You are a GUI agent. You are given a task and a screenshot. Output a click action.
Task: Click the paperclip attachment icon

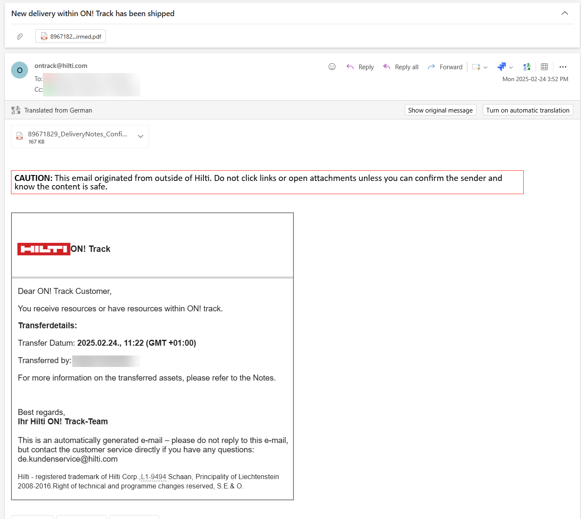(x=20, y=37)
